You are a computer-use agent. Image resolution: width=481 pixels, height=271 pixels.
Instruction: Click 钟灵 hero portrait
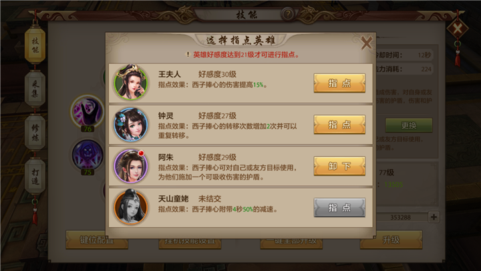pyautogui.click(x=131, y=124)
